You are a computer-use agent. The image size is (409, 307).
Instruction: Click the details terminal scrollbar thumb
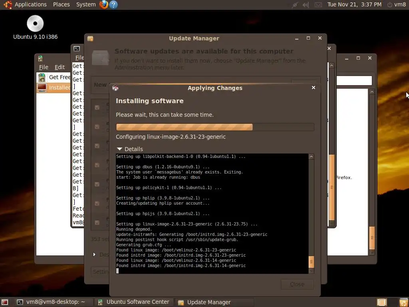point(311,262)
